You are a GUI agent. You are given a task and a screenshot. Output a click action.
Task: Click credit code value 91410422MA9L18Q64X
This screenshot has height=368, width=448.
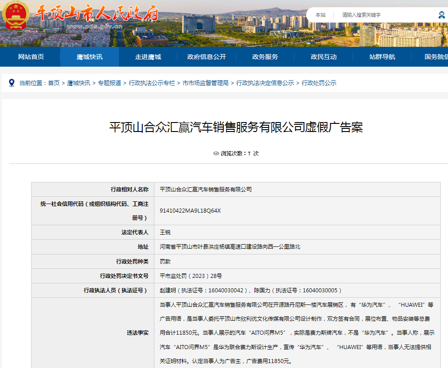pyautogui.click(x=190, y=211)
